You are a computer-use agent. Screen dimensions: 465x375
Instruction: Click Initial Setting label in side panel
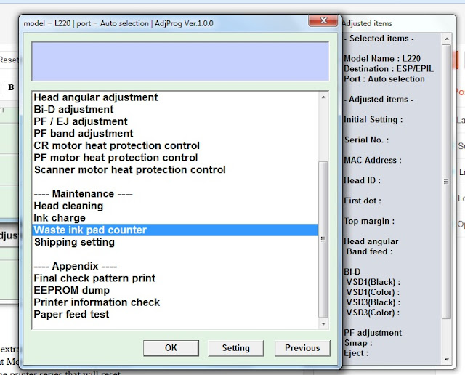pos(373,120)
